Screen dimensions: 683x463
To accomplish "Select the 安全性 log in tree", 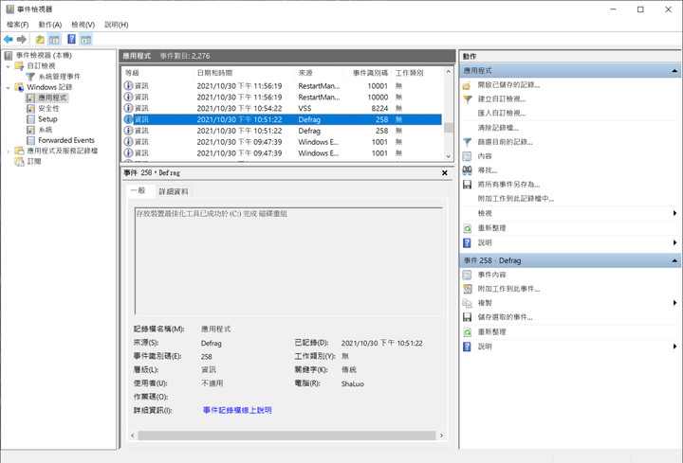I will (x=48, y=108).
